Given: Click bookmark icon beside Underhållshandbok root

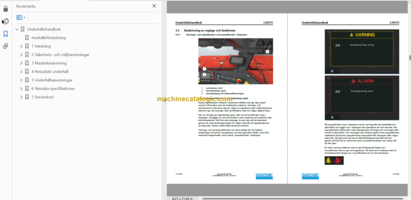Looking at the screenshot, I should (x=22, y=29).
